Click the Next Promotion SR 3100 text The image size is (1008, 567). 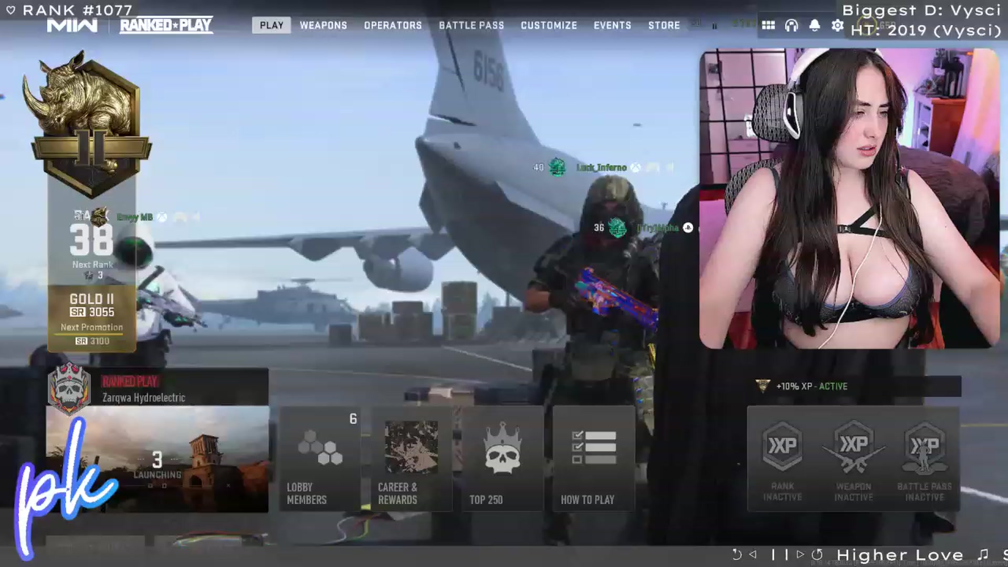92,334
